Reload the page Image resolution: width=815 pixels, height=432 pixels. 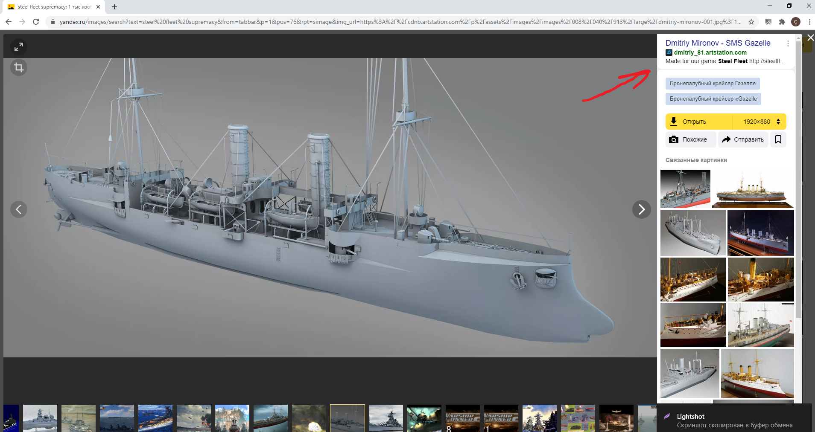click(36, 22)
